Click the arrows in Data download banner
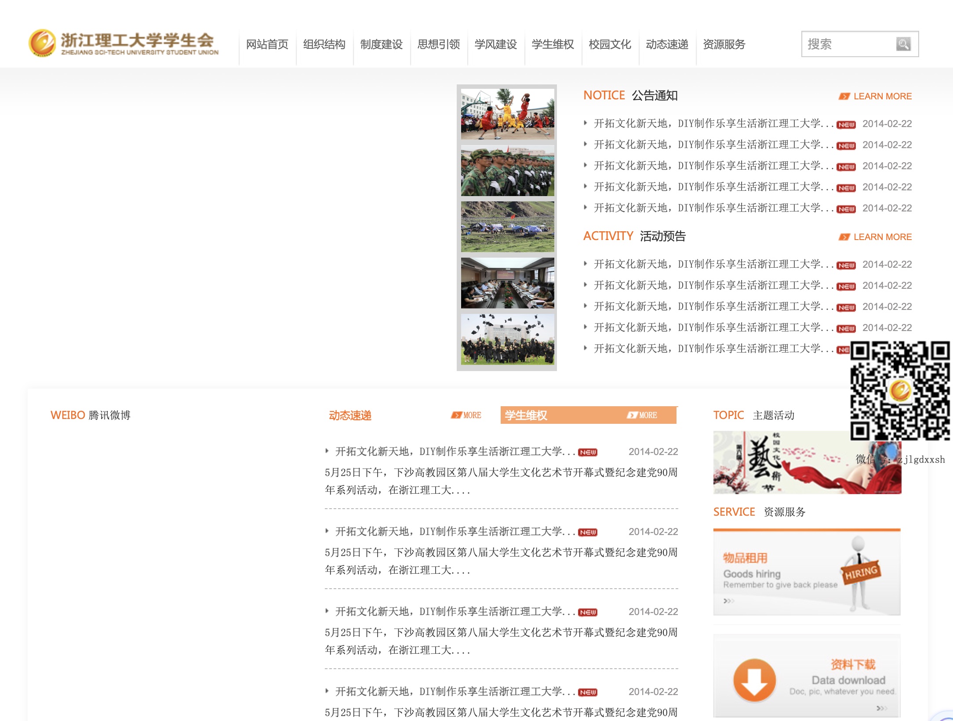This screenshot has width=953, height=721. (882, 708)
